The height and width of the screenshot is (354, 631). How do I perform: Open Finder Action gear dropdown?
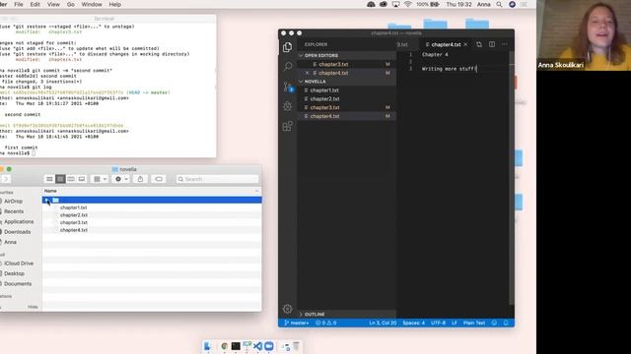pos(121,179)
